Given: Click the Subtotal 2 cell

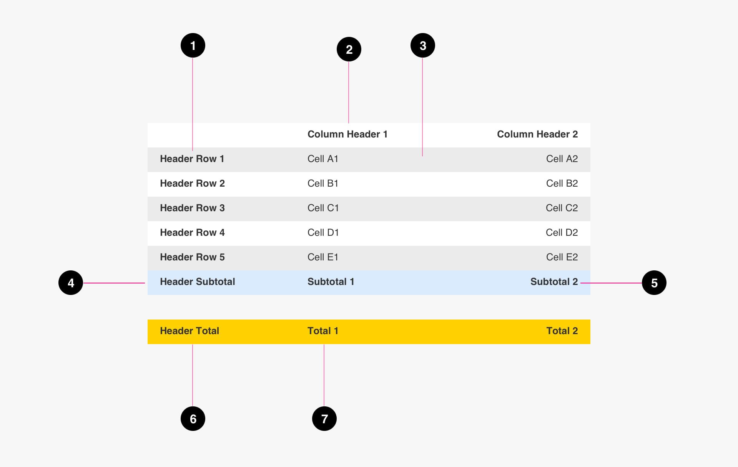Looking at the screenshot, I should [554, 282].
